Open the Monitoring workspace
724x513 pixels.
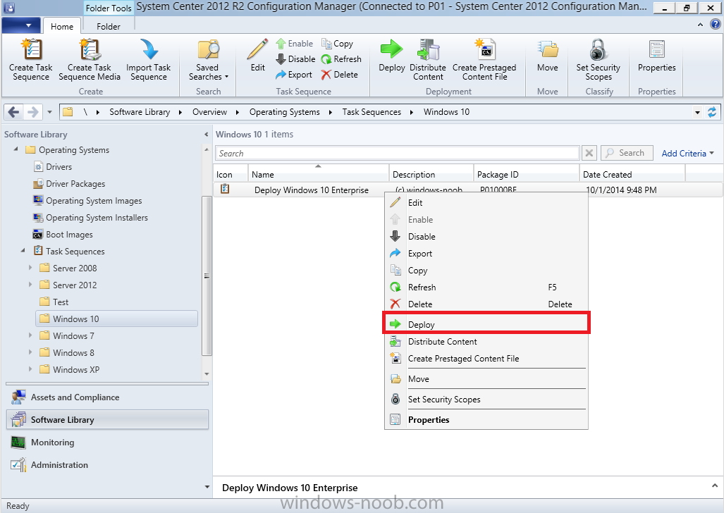pos(107,443)
